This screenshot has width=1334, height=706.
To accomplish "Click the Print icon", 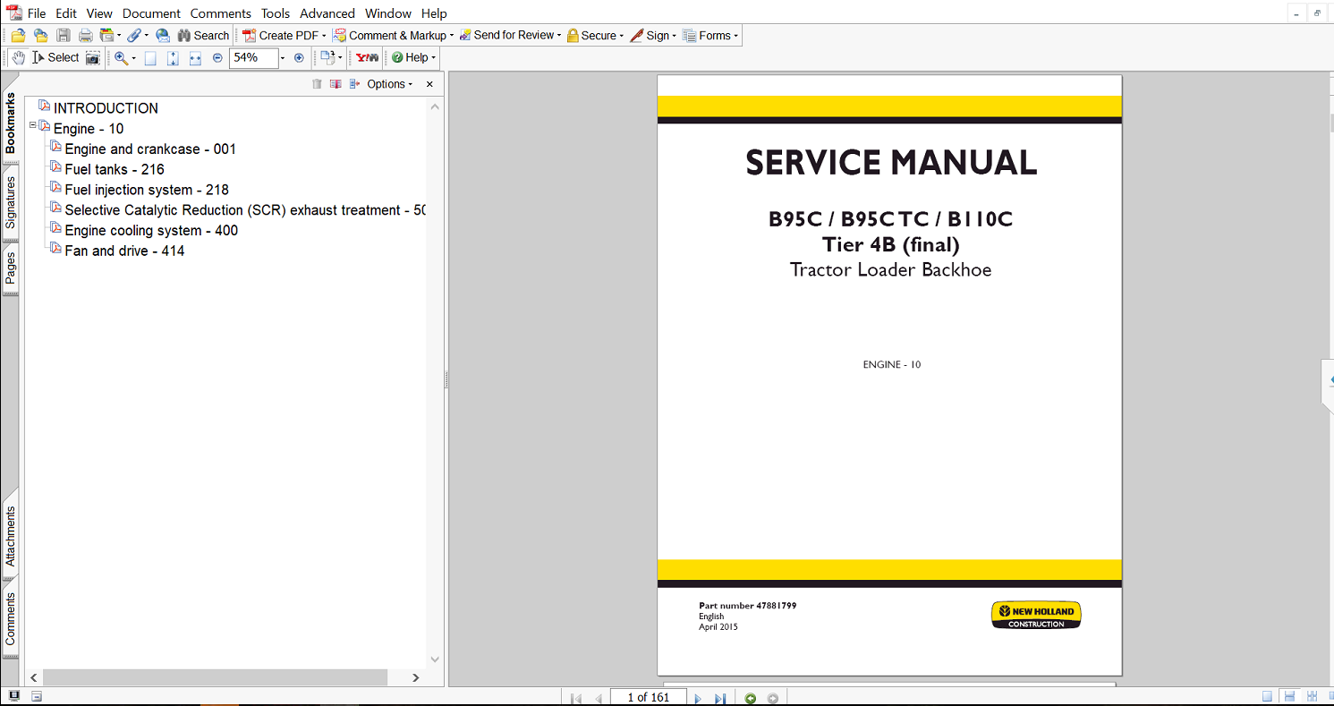I will 85,35.
